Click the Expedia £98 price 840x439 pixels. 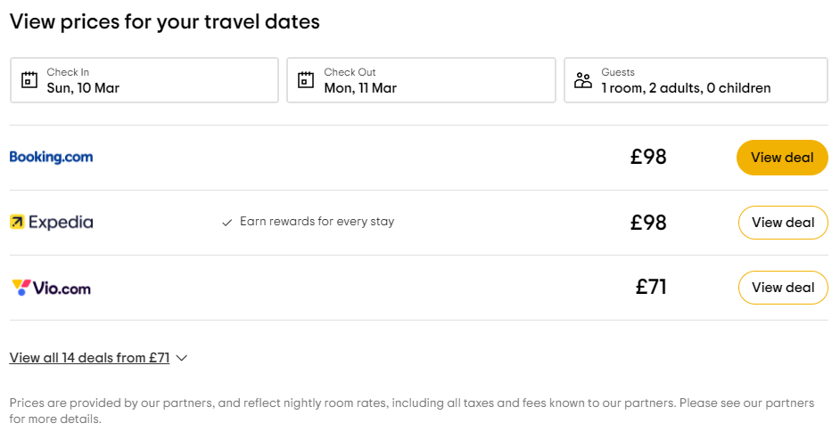tap(648, 223)
